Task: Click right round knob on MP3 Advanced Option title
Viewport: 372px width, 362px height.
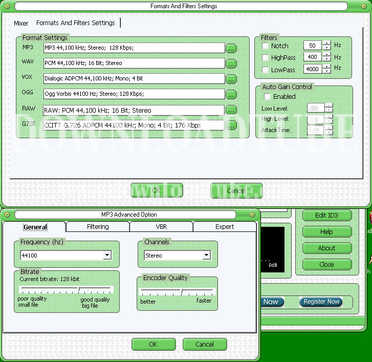Action: pos(252,215)
